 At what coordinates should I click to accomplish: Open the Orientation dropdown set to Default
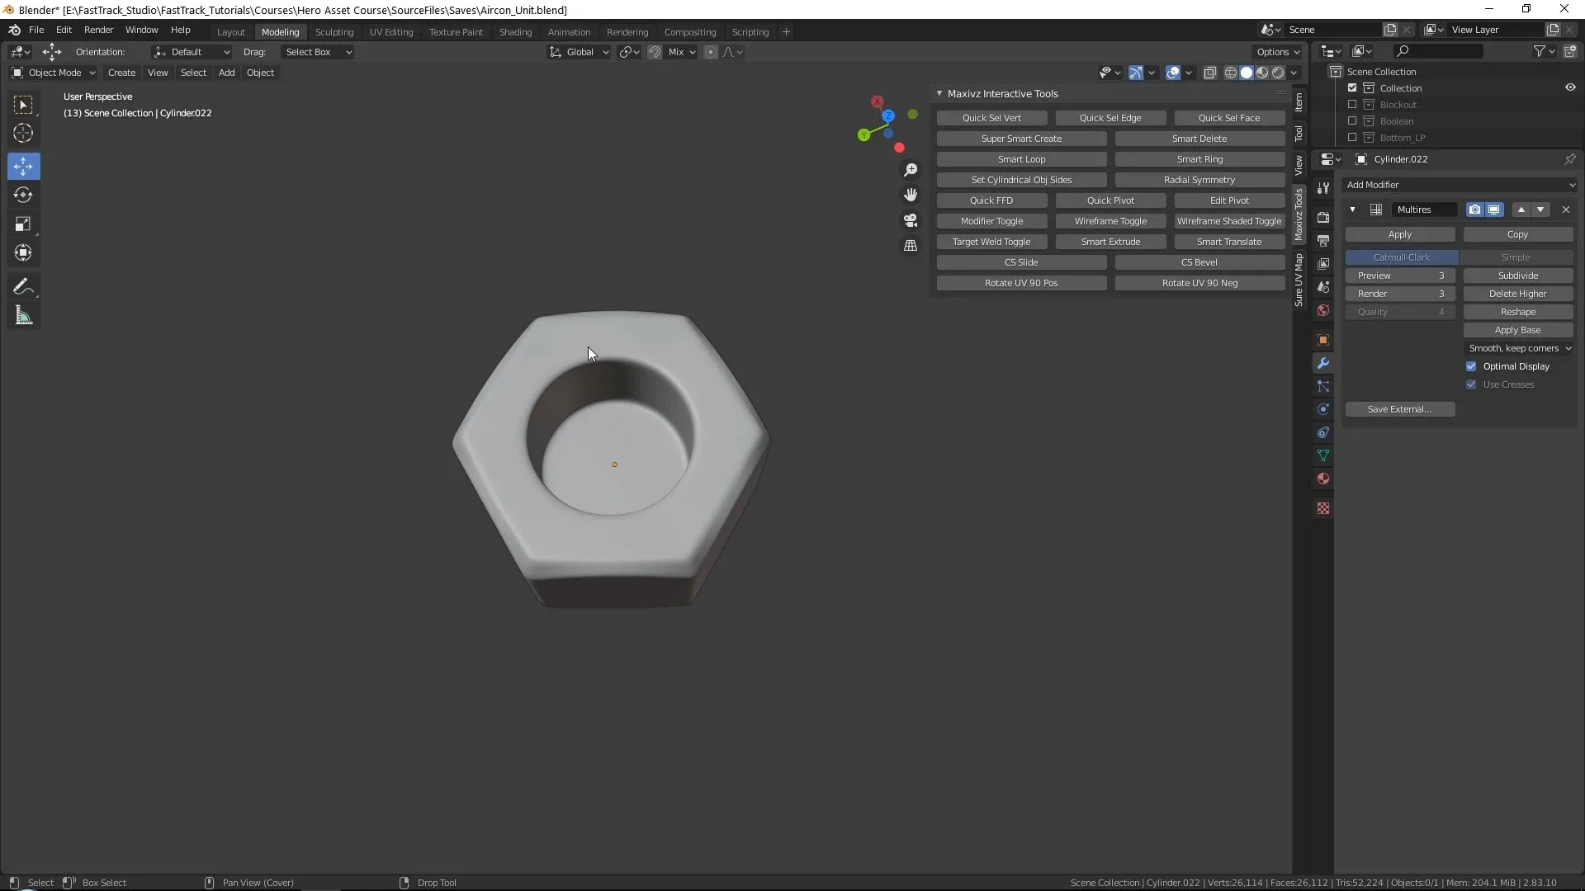192,52
